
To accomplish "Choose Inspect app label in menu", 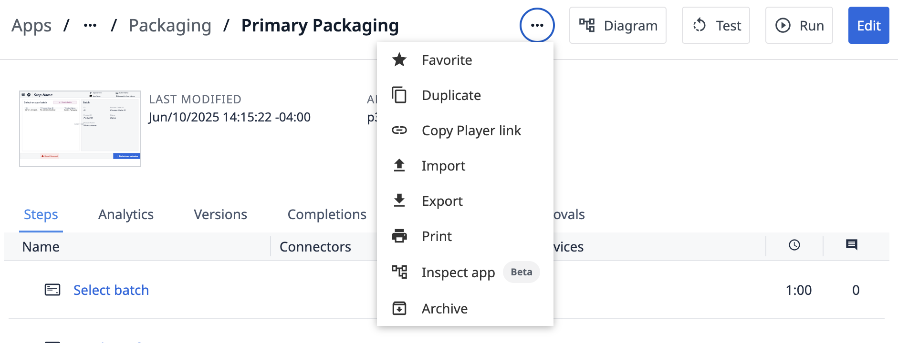I will click(458, 272).
